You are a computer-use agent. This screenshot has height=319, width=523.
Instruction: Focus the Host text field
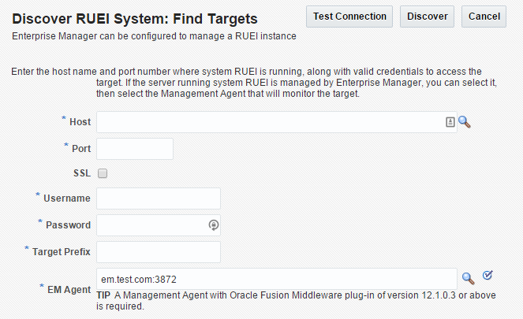pos(277,122)
